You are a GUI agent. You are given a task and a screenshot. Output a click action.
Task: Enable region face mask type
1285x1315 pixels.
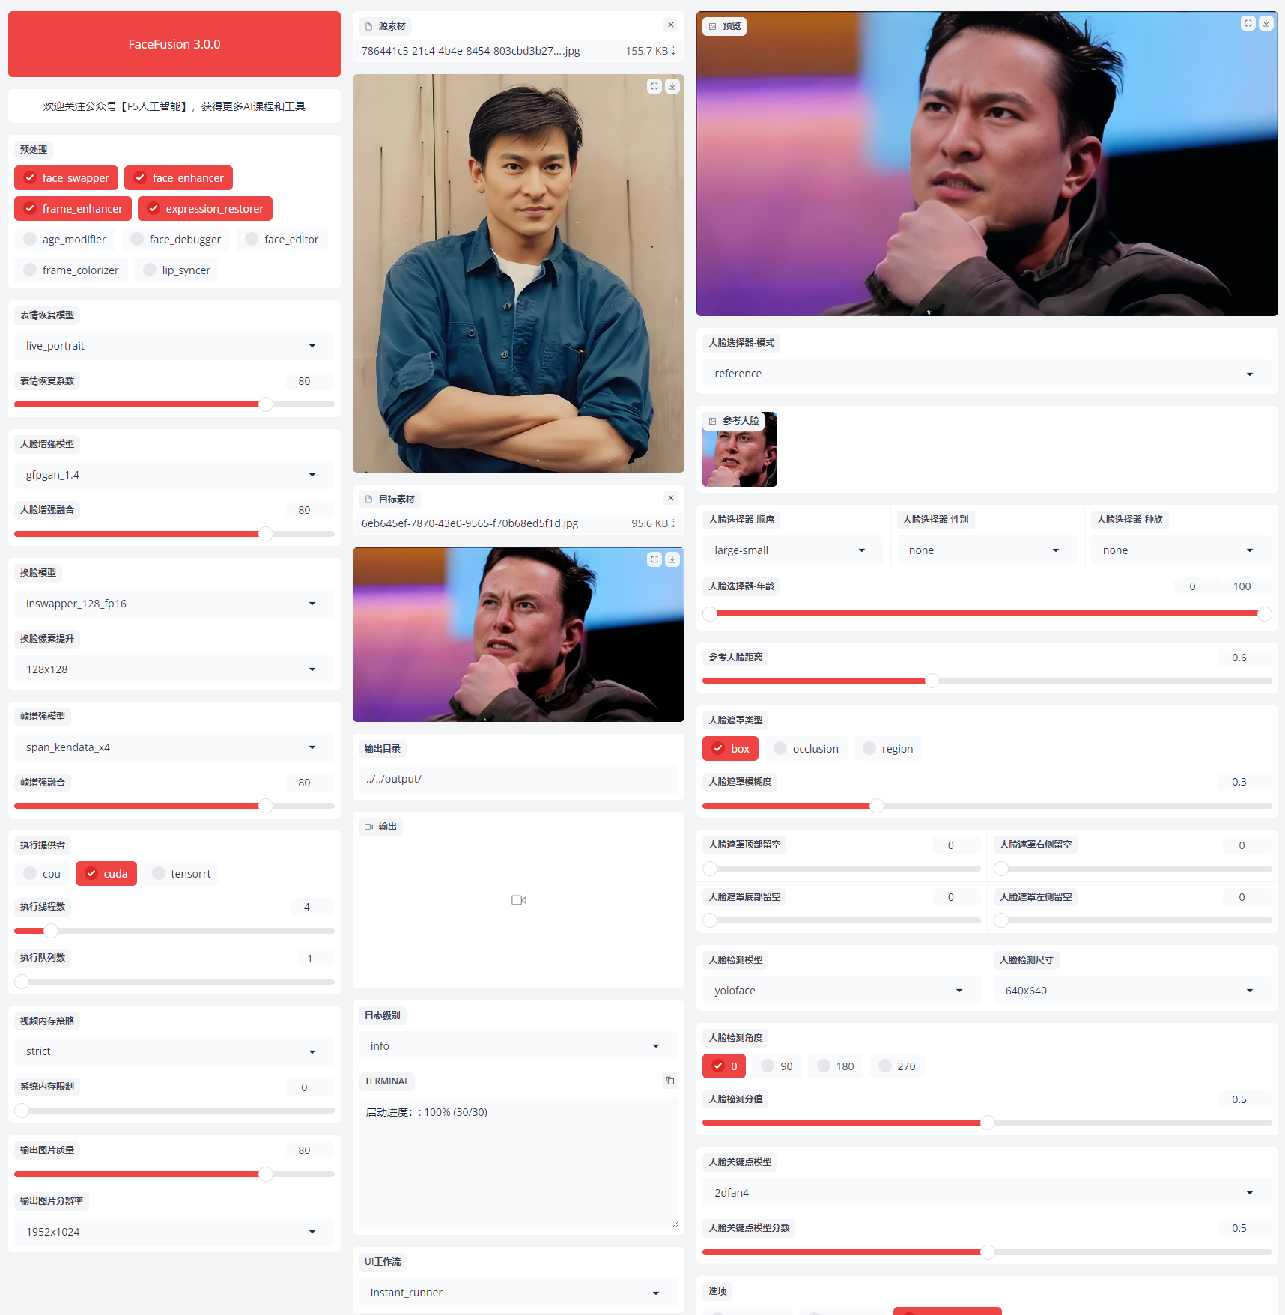[x=887, y=749]
